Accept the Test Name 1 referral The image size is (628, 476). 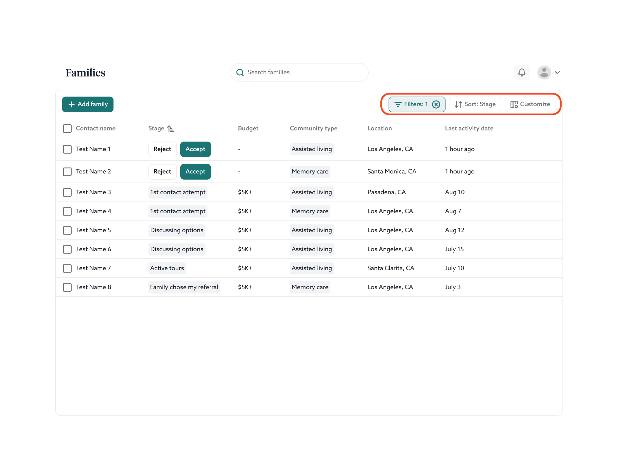pos(196,149)
